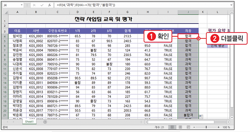Open zoom level 100 % dialog
This screenshot has height=132, width=250.
pos(226,127)
